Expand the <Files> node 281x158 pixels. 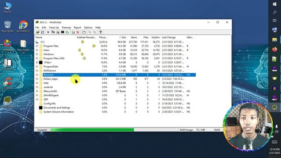point(37,62)
